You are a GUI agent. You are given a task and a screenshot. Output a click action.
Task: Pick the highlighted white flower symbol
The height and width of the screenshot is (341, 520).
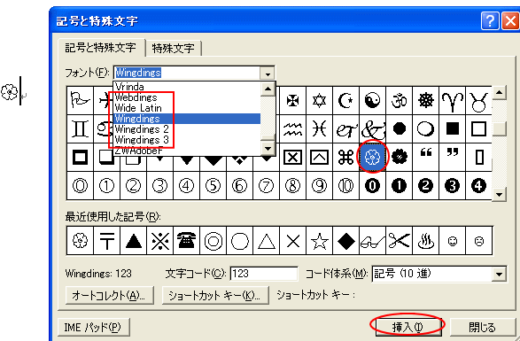click(372, 158)
